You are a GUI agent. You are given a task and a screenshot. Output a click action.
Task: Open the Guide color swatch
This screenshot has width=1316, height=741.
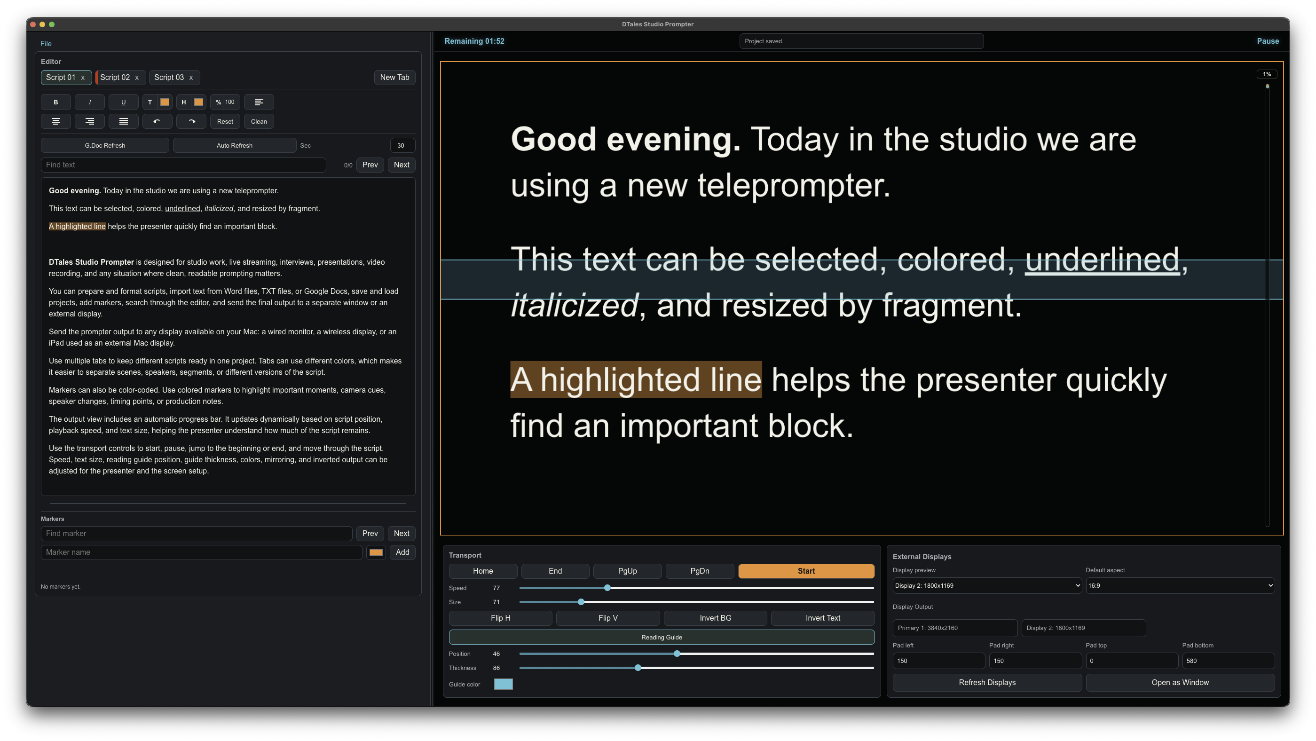(503, 684)
